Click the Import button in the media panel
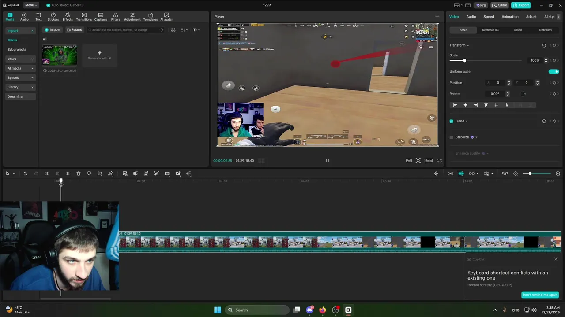This screenshot has width=565, height=317. tap(52, 30)
